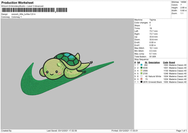188x133 pixels.
Task: Click thread code '1093' in row 1
Action: pyautogui.click(x=166, y=65)
